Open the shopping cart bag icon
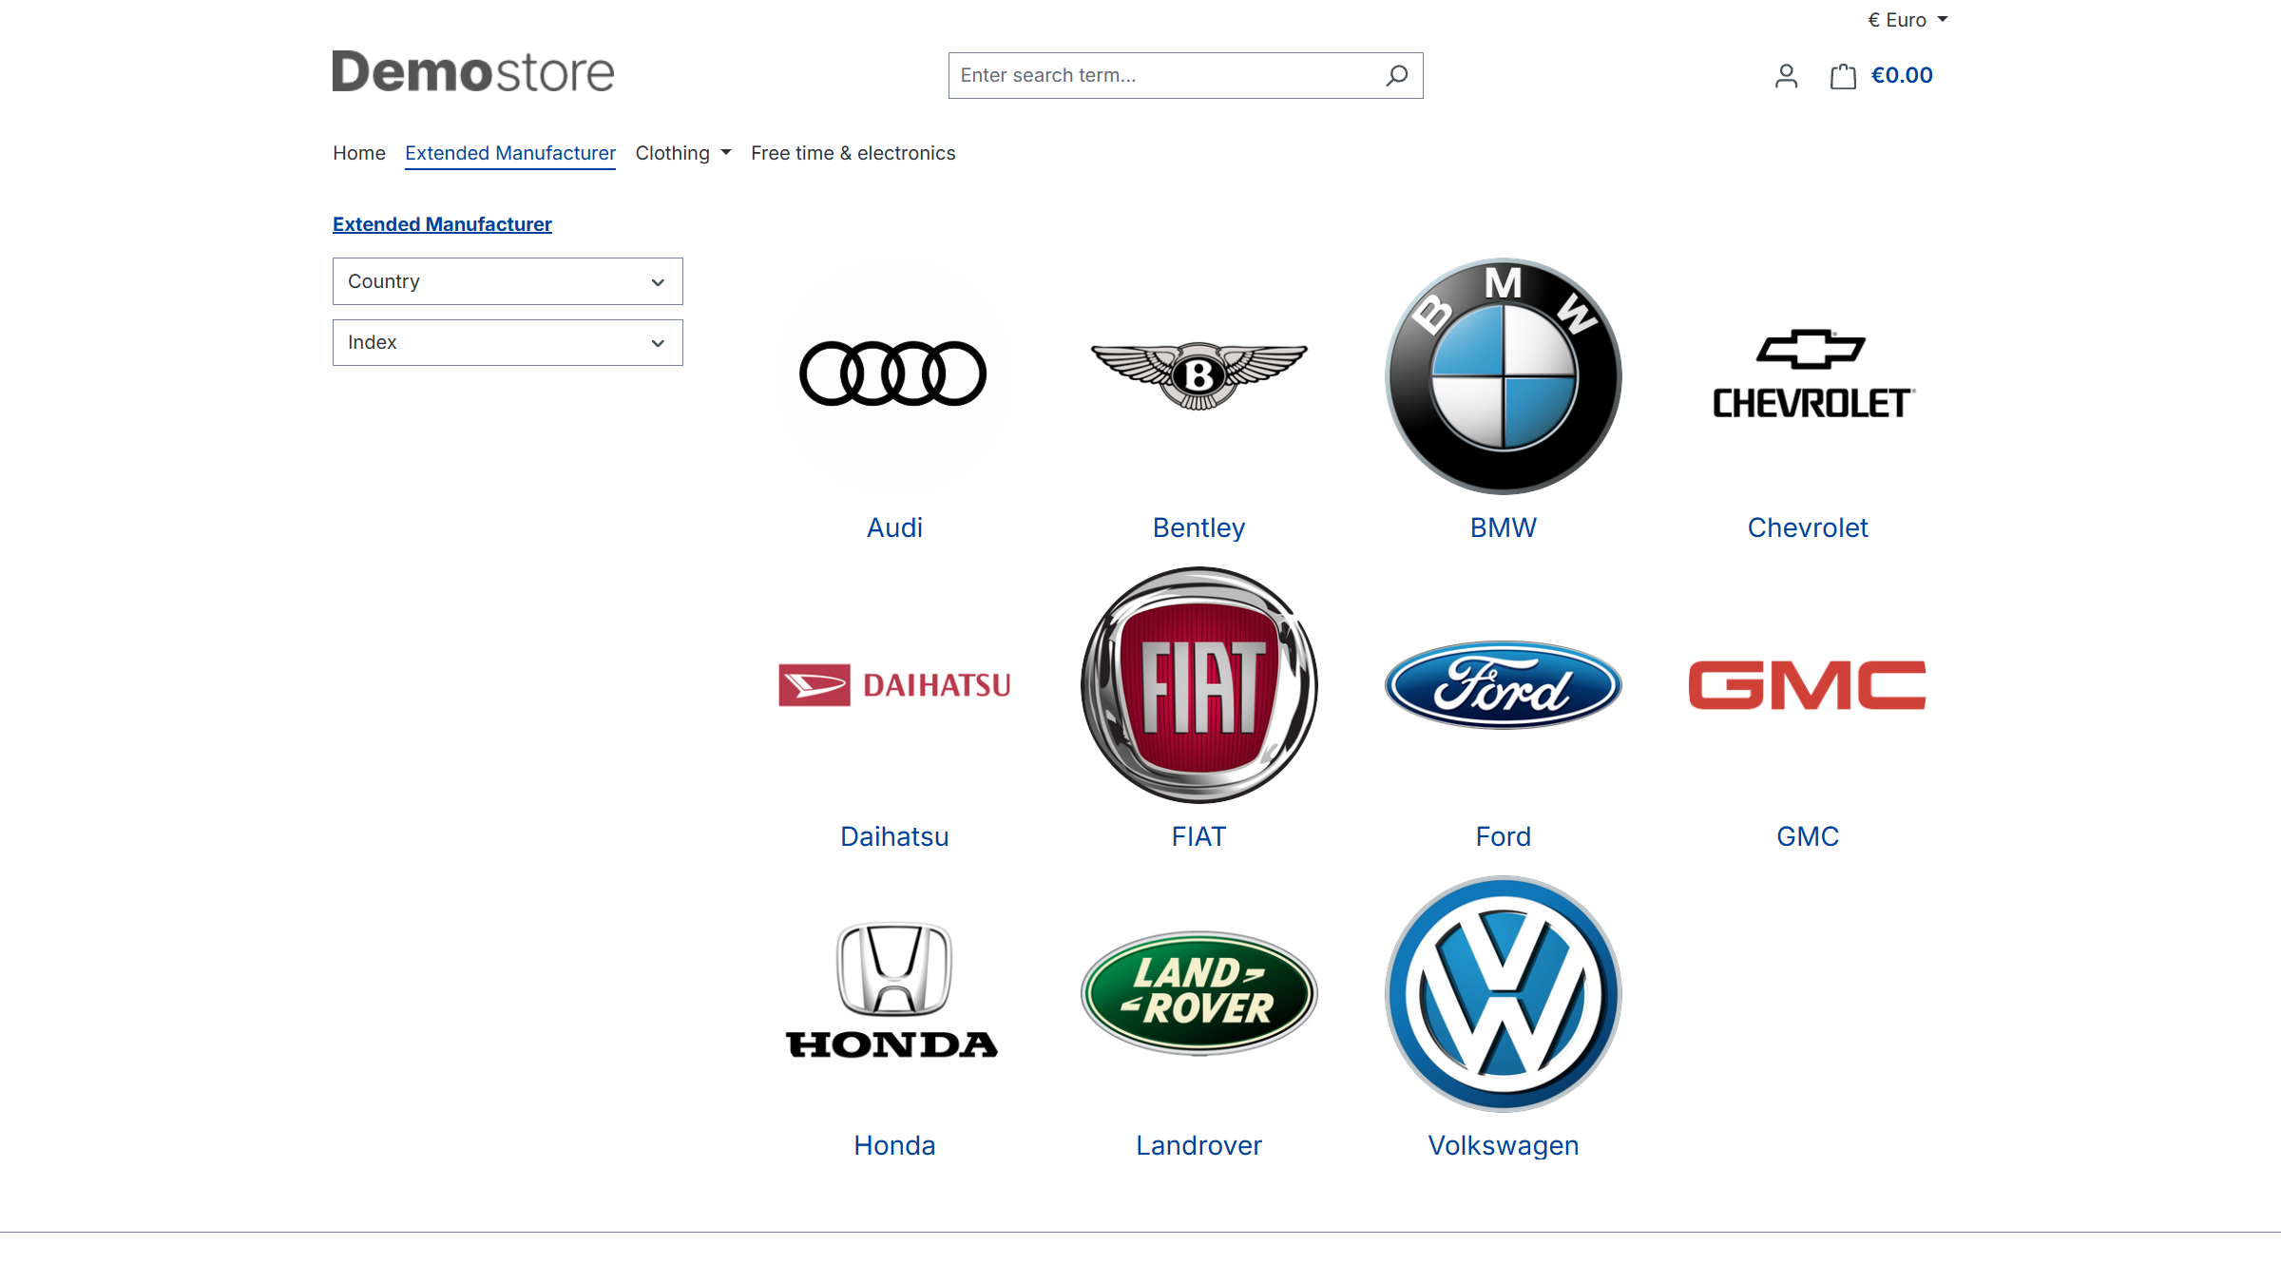The height and width of the screenshot is (1283, 2281). click(1843, 76)
